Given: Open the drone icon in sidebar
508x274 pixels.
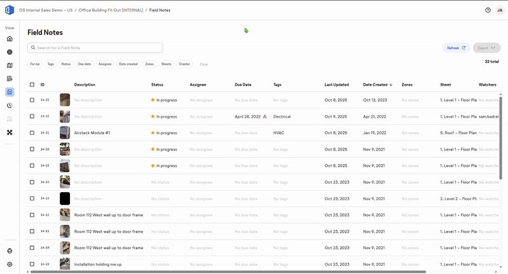Looking at the screenshot, I should click(x=10, y=132).
